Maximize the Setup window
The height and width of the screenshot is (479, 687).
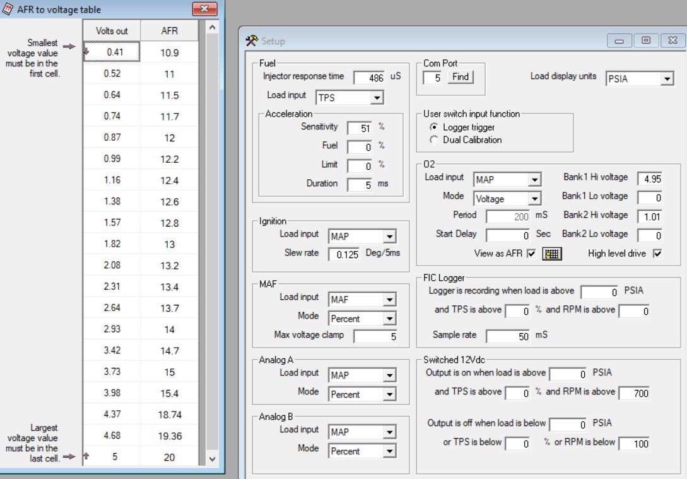pos(646,40)
